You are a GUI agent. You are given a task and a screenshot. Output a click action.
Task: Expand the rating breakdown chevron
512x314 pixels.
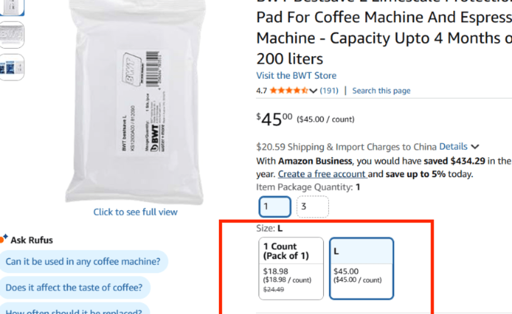(313, 91)
